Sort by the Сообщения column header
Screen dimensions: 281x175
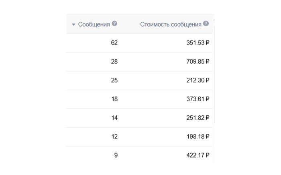(94, 24)
